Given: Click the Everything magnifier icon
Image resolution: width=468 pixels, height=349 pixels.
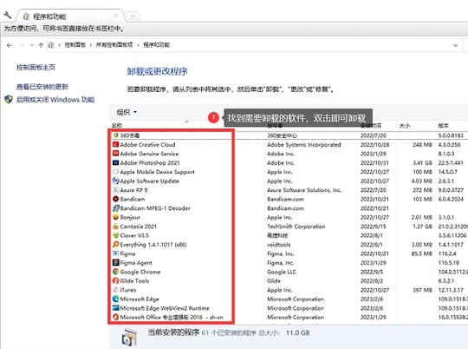Looking at the screenshot, I should 115,244.
